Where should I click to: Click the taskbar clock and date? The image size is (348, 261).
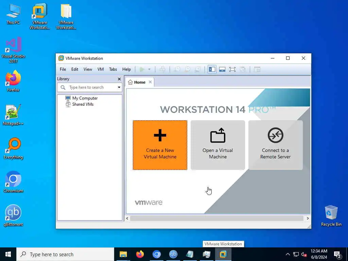[x=319, y=254]
